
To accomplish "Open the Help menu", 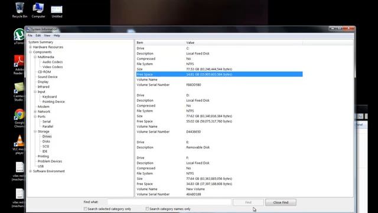I will tap(57, 35).
